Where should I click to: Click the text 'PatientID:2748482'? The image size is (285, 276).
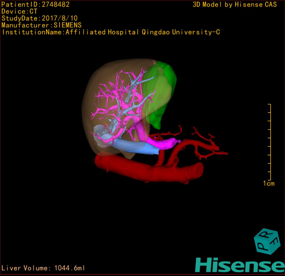[35, 4]
